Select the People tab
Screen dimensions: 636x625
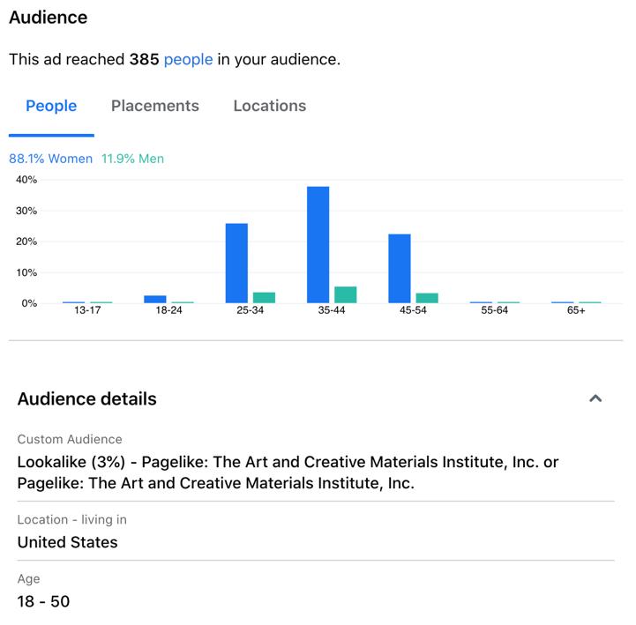[51, 106]
